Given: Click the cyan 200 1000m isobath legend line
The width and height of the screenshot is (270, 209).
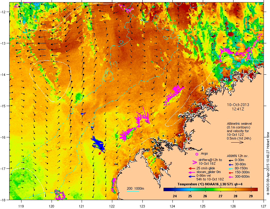Looking at the screenshot, I should point(133,191).
